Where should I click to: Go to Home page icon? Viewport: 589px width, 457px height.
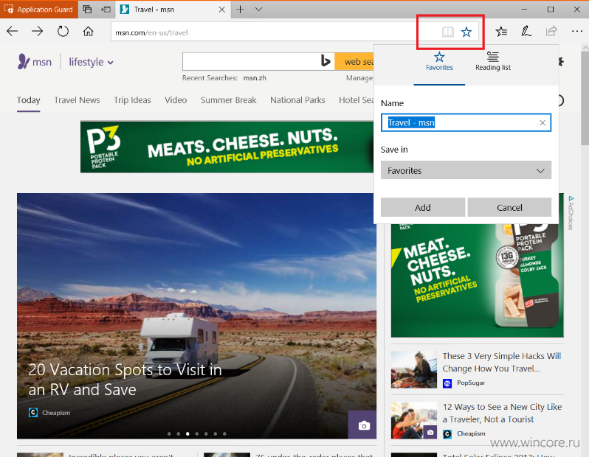pyautogui.click(x=89, y=31)
